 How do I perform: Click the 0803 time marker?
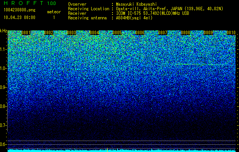click(71, 33)
